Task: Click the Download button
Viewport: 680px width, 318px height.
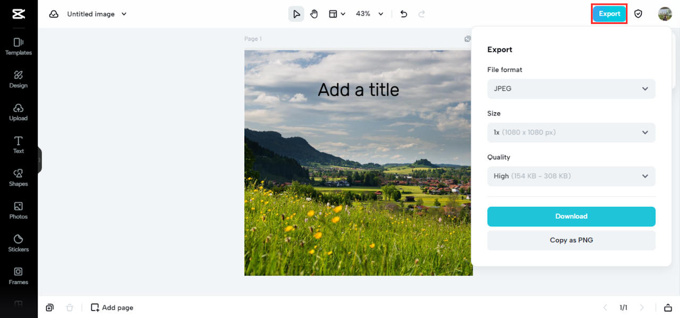Action: [572, 216]
